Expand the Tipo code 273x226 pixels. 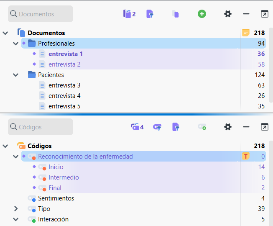click(15, 208)
